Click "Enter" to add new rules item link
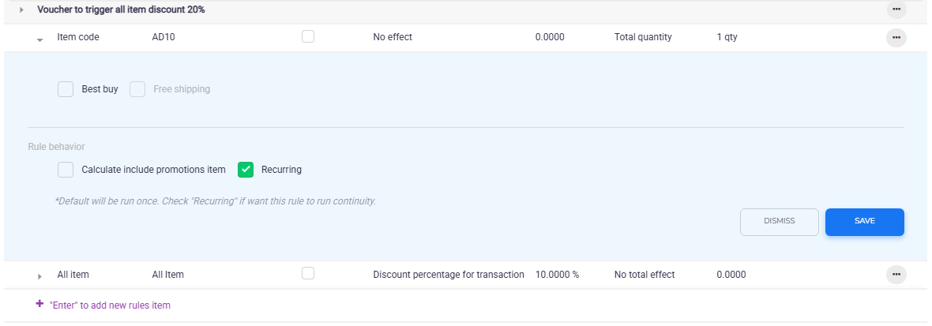Image resolution: width=932 pixels, height=326 pixels. click(x=110, y=305)
